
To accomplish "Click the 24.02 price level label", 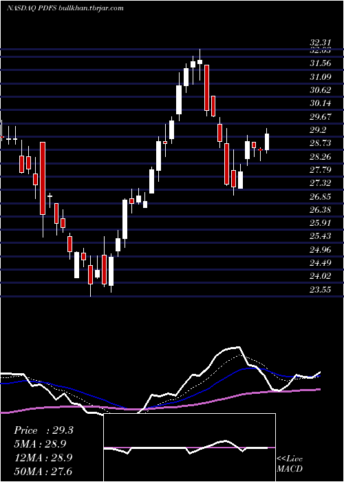I will [321, 276].
